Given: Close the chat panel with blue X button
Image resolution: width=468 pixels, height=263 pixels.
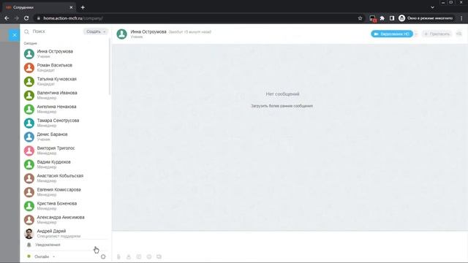Looking at the screenshot, I should tap(14, 35).
